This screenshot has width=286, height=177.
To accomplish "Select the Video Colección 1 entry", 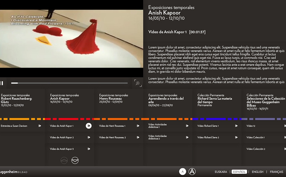I will [x=256, y=137].
